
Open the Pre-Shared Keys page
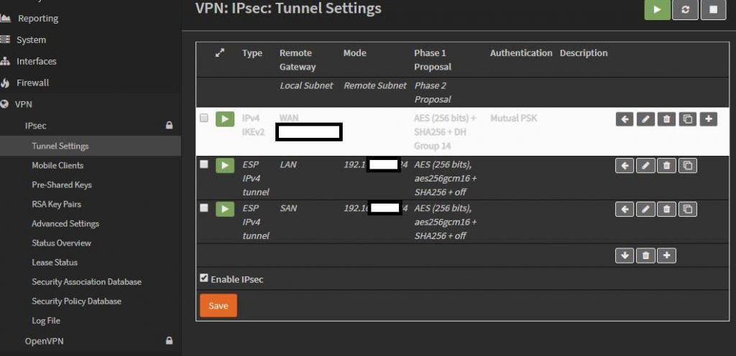point(62,184)
